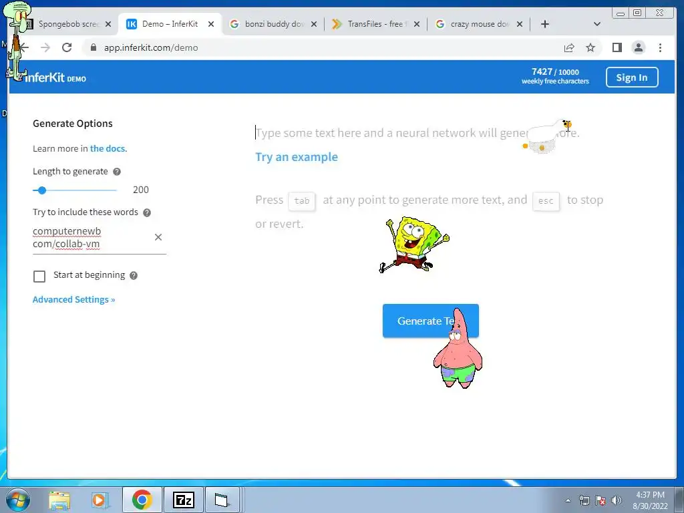684x513 pixels.
Task: Show hidden tray icons arrow
Action: click(x=568, y=500)
